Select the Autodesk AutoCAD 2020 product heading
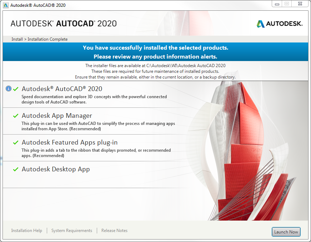 (62, 89)
